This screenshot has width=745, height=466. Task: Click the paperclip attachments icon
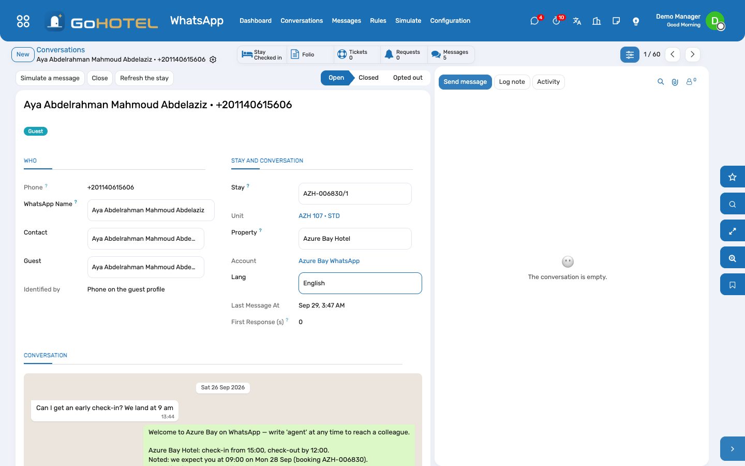click(675, 82)
